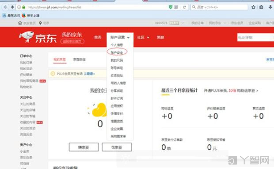Open the 最常访问 bookmark folder
Image resolution: width=274 pixels, height=169 pixels.
pyautogui.click(x=11, y=15)
